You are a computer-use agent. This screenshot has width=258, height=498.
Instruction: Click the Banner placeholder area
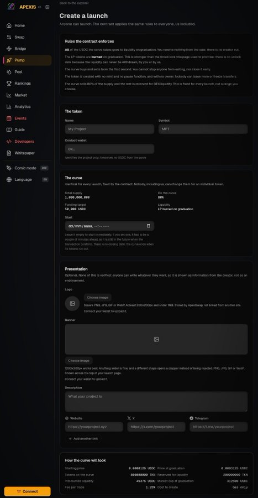156,339
